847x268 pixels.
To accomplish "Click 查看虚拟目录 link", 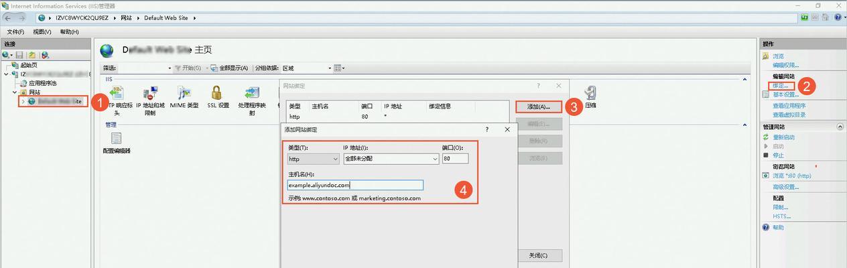I will click(789, 115).
